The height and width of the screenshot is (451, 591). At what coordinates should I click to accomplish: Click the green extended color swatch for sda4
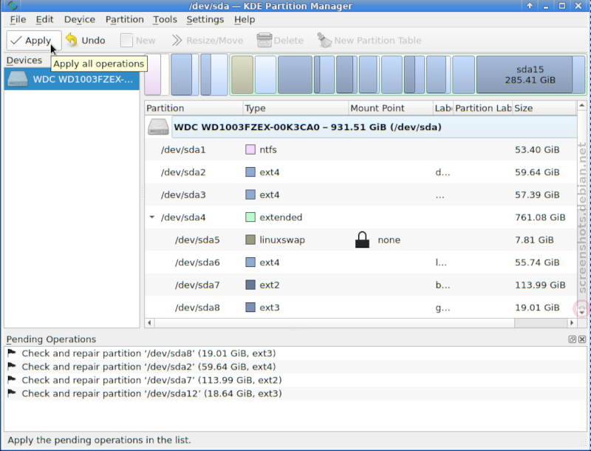click(x=250, y=217)
